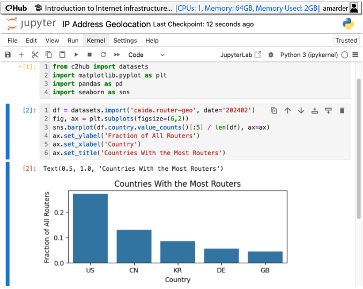Click the Python logo icon
Image resolution: width=363 pixels, height=289 pixels.
click(x=348, y=24)
